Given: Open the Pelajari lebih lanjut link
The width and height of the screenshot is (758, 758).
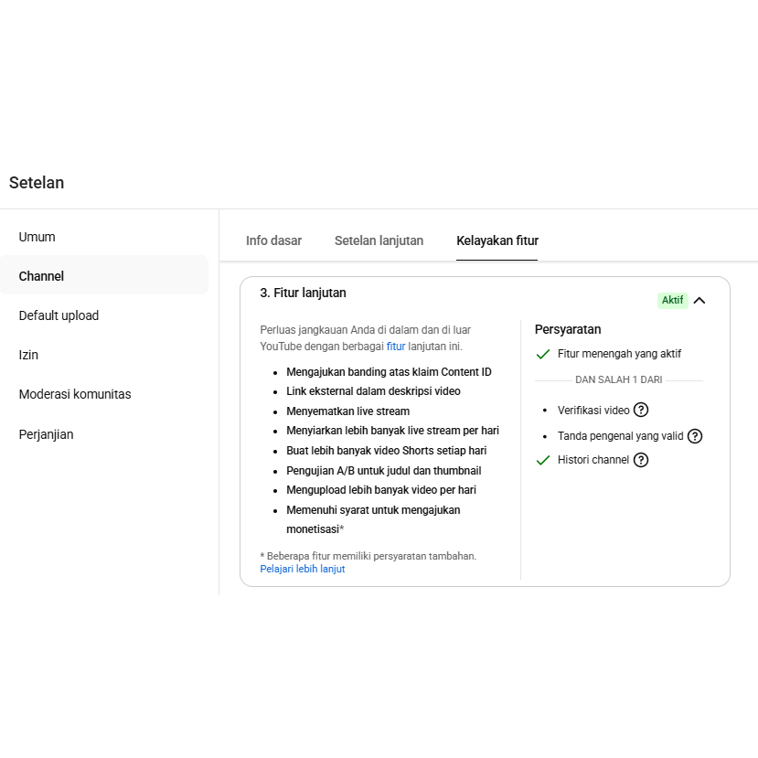Looking at the screenshot, I should [302, 569].
